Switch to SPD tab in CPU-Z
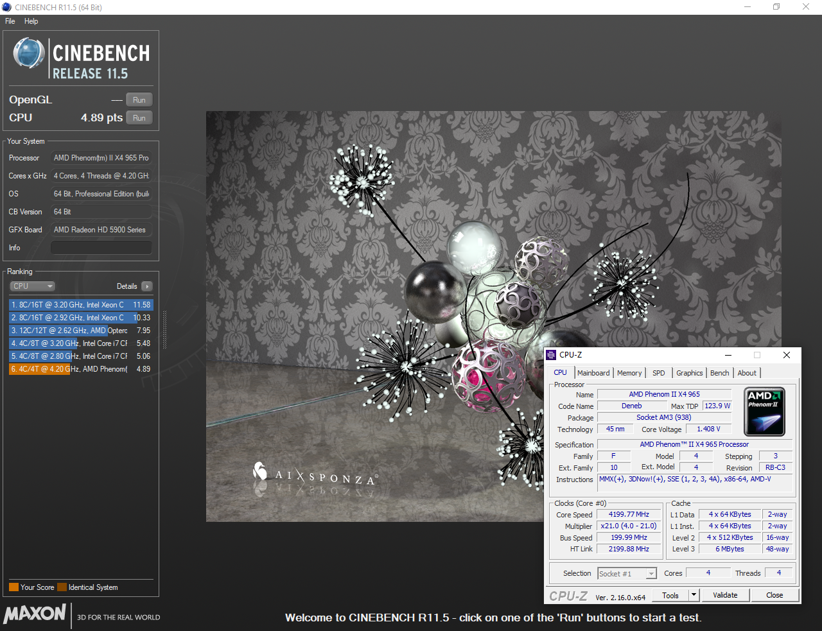822x631 pixels. 659,373
